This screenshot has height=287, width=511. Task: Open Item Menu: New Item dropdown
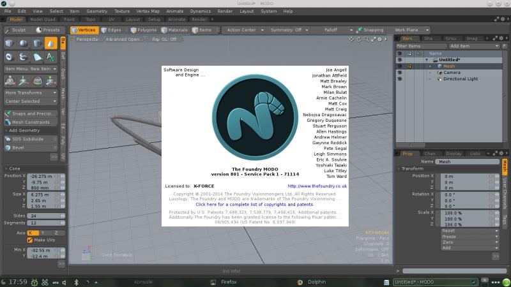[31, 69]
